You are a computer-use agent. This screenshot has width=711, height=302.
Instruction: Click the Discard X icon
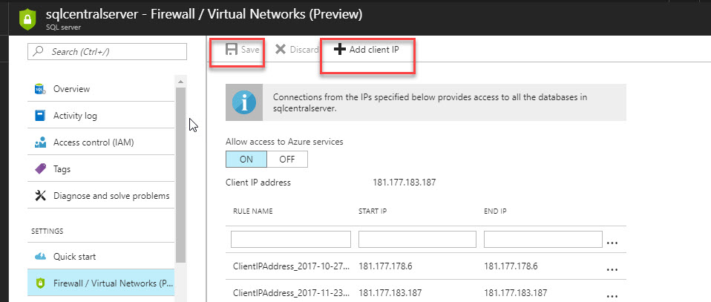click(x=281, y=50)
